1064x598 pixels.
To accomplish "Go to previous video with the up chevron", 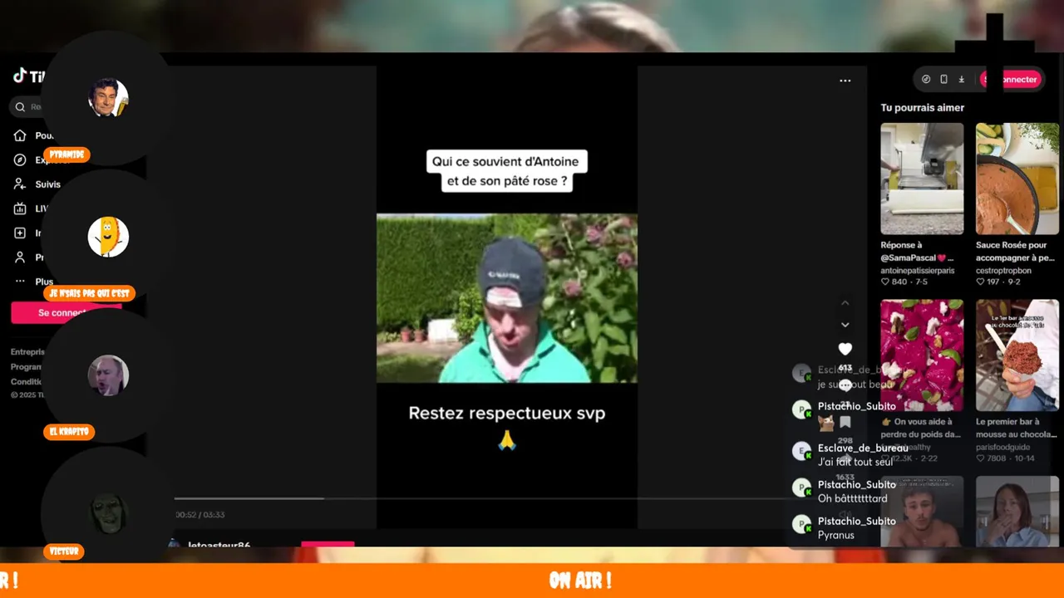I will point(845,303).
